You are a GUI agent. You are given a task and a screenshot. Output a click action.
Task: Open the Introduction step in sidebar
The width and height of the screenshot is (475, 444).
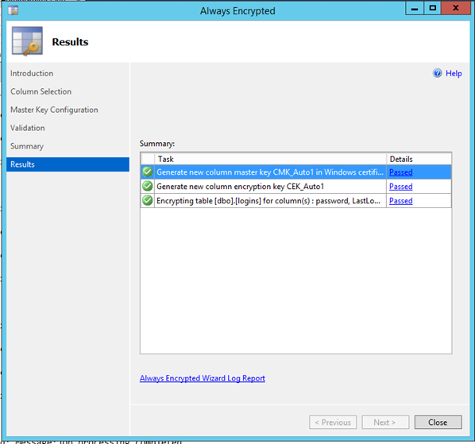pos(32,73)
